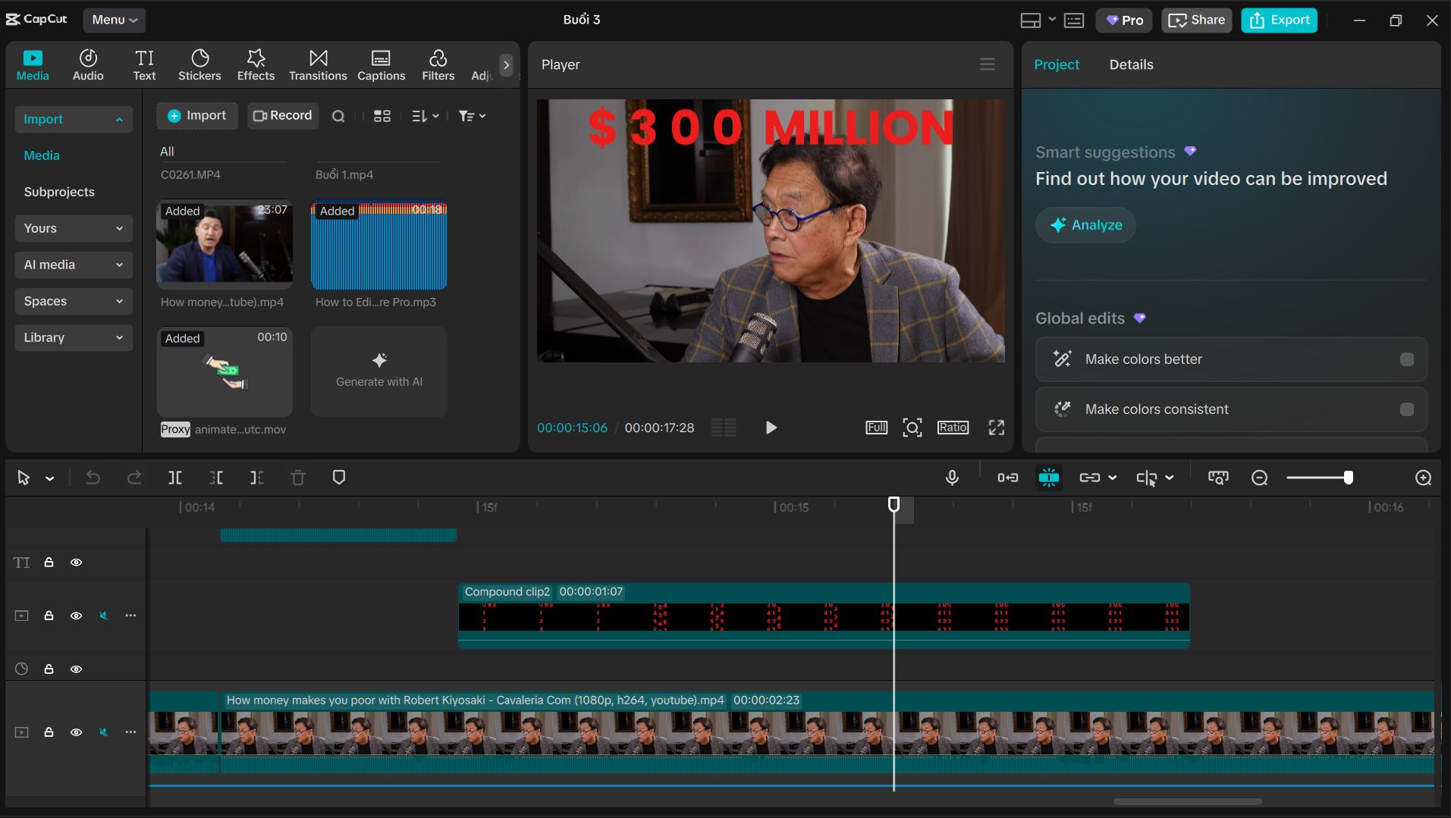
Task: Click the zoom out timeline minus icon
Action: (x=1260, y=478)
